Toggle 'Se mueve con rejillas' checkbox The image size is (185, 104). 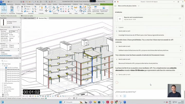point(22,16)
